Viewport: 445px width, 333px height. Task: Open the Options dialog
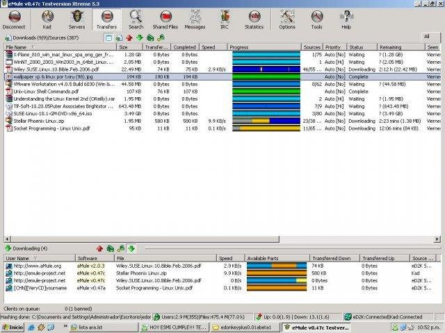287,19
